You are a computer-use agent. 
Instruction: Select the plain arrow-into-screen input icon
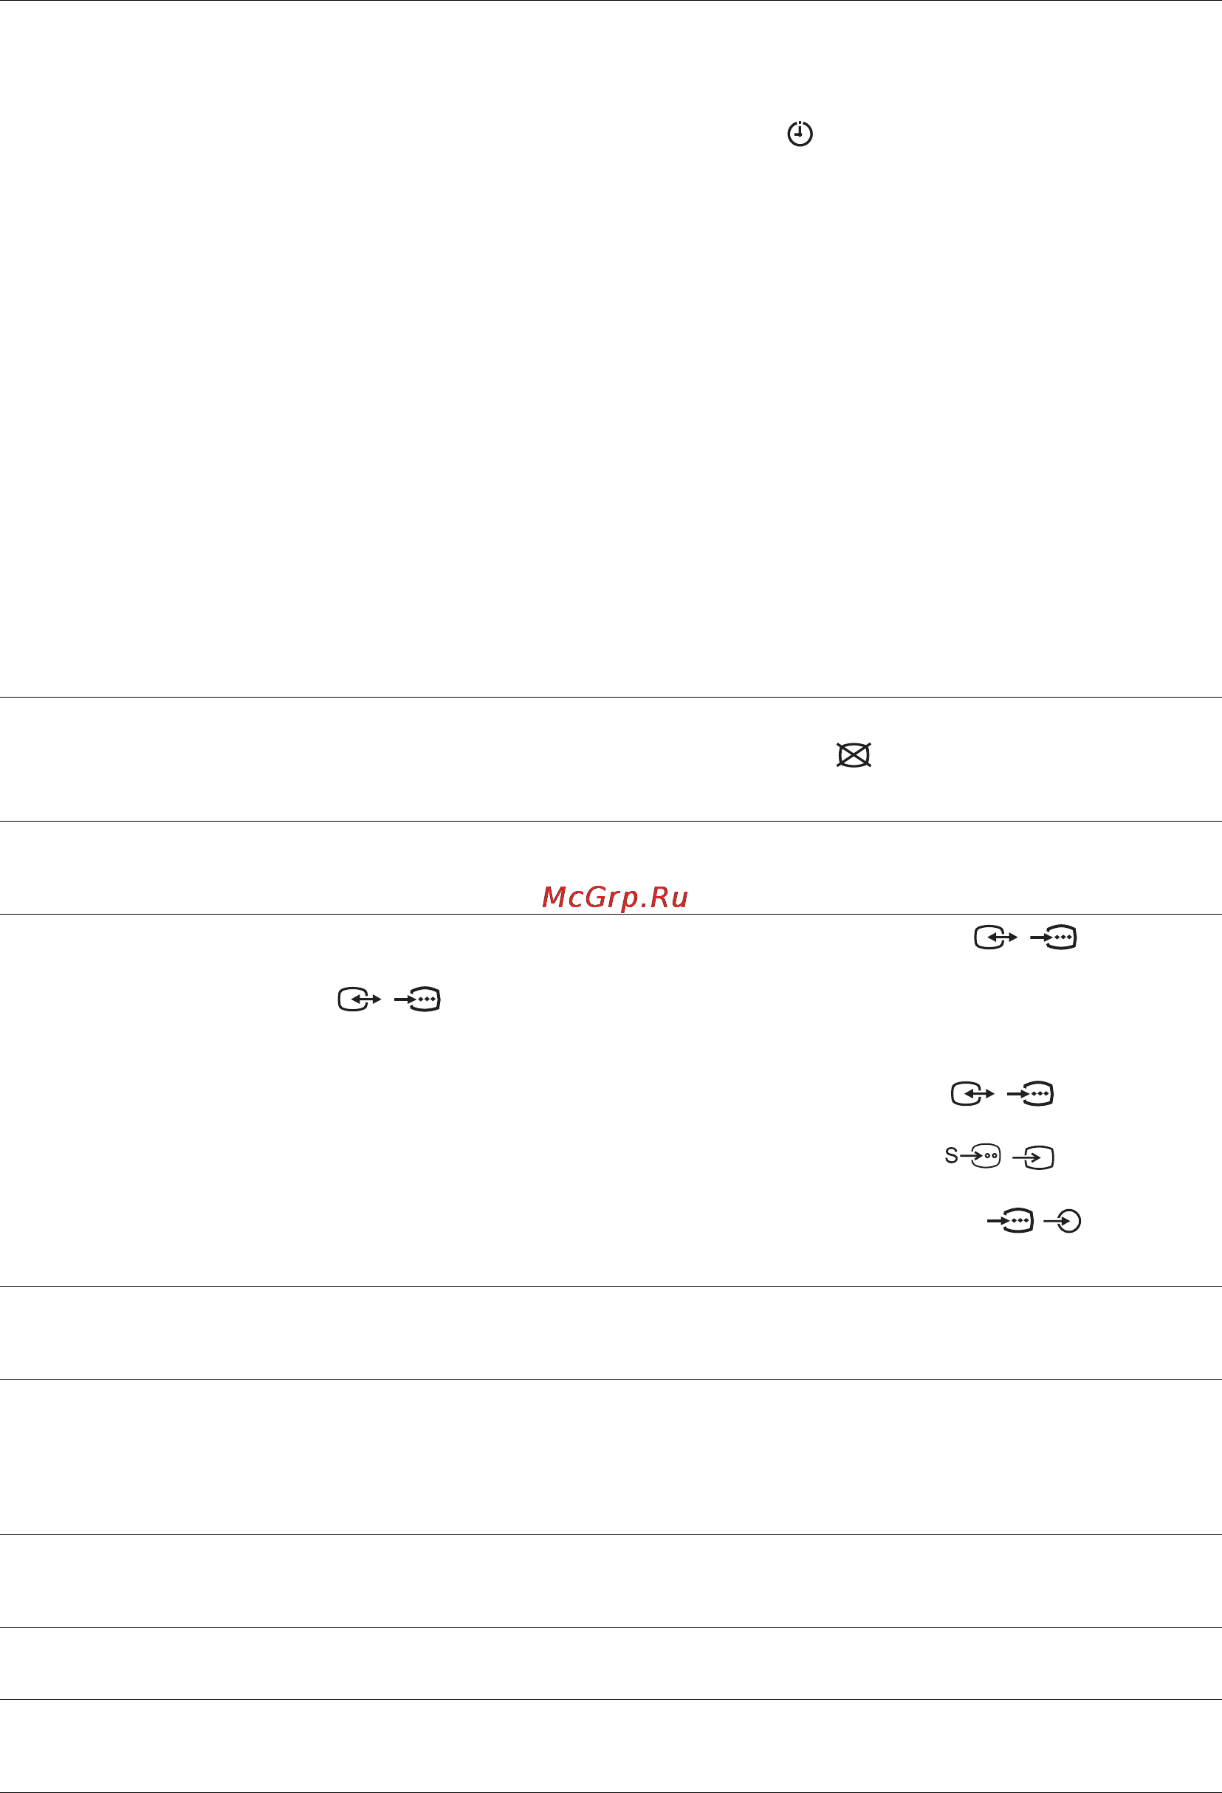click(1034, 1157)
